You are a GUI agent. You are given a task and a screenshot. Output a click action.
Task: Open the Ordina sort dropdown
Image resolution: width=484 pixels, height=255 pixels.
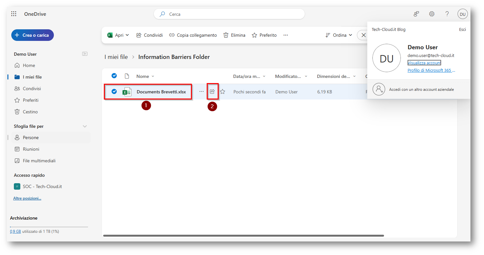[x=339, y=35]
